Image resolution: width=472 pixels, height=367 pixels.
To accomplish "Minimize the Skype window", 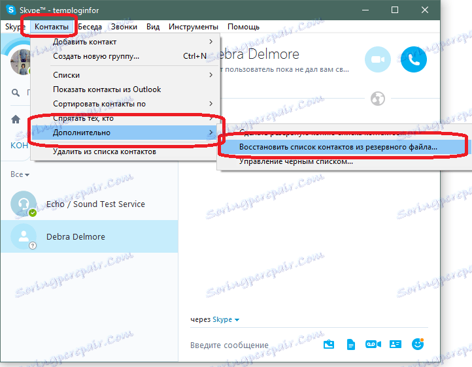I will [x=365, y=10].
